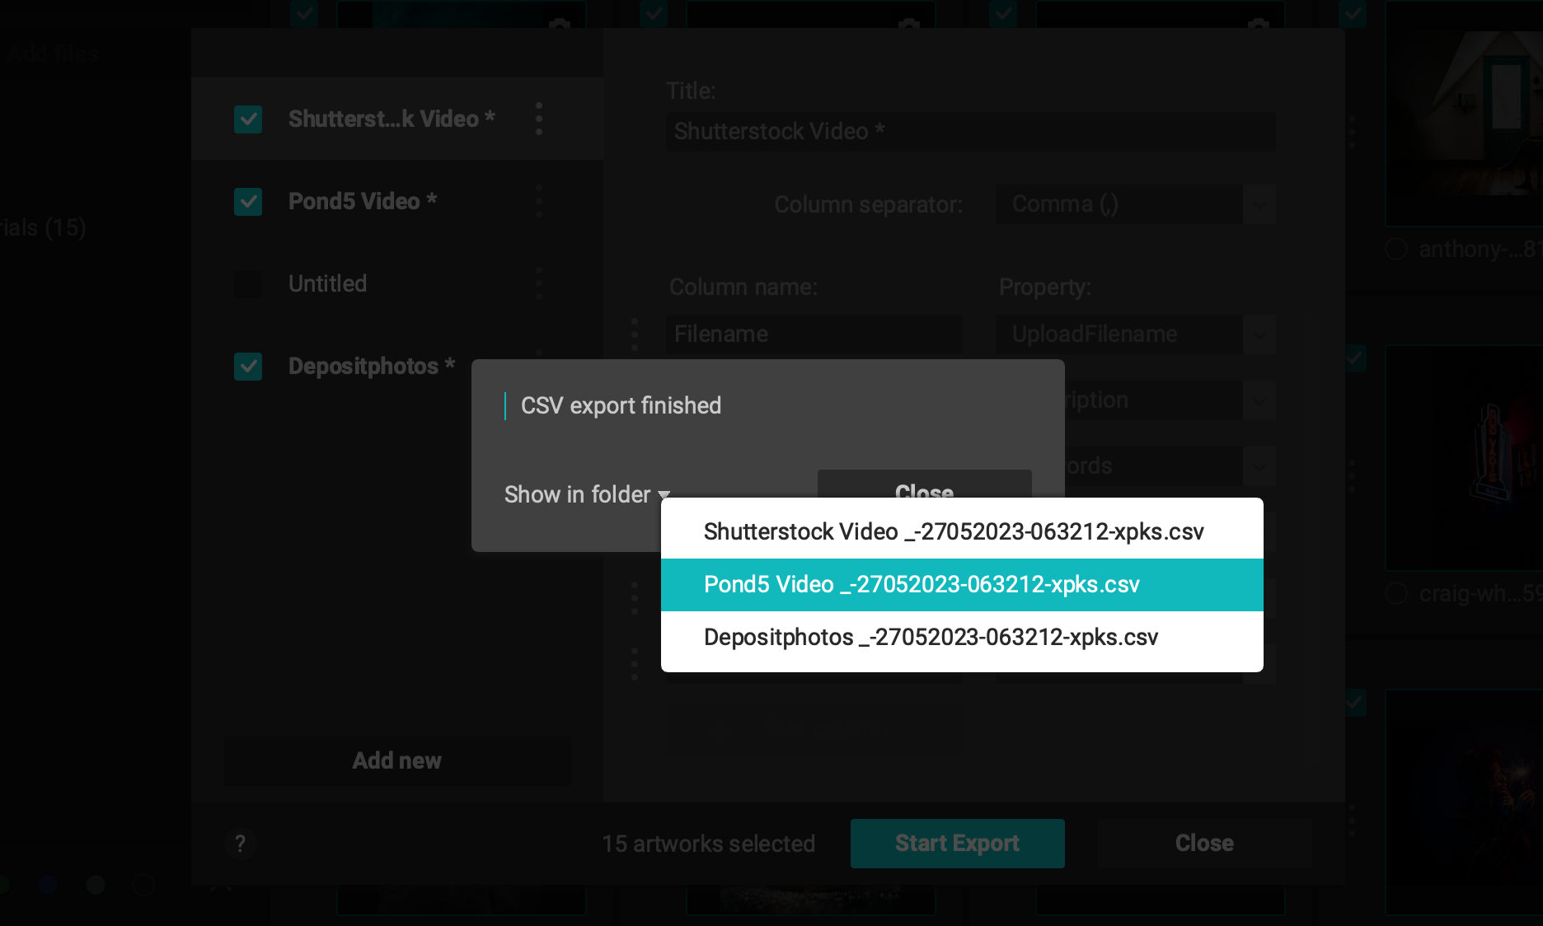The image size is (1543, 926).
Task: Click the Start Export button
Action: pos(957,844)
